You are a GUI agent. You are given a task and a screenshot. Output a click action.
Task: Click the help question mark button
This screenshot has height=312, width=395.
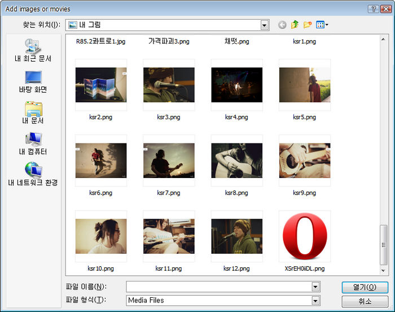pyautogui.click(x=373, y=9)
